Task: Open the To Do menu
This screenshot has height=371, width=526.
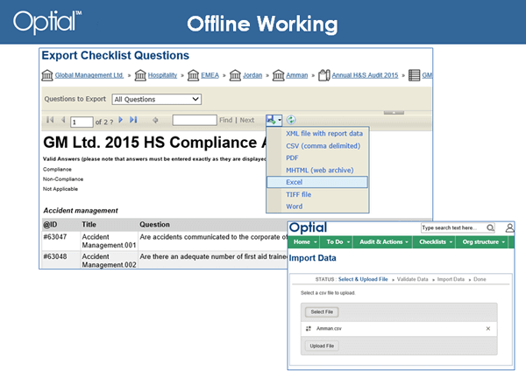Action: [x=338, y=241]
